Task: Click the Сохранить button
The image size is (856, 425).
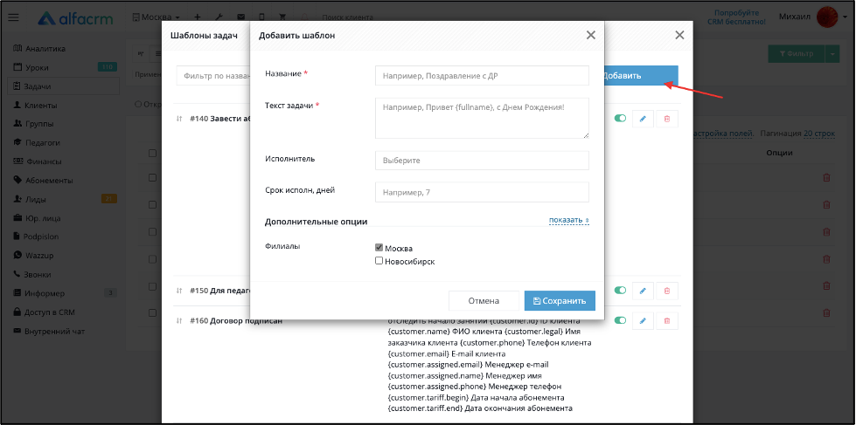Action: [560, 301]
